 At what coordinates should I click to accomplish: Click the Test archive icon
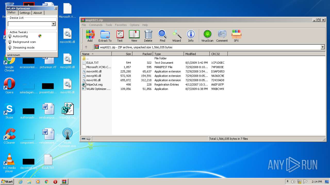point(120,36)
